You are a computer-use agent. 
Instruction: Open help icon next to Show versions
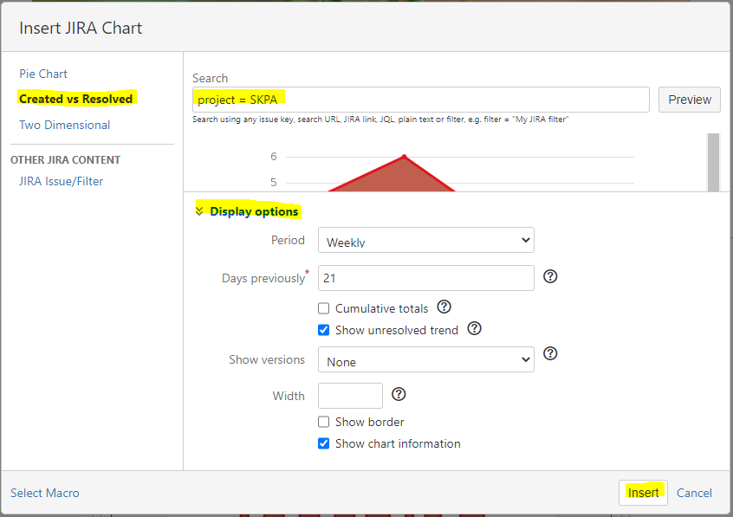click(x=550, y=353)
